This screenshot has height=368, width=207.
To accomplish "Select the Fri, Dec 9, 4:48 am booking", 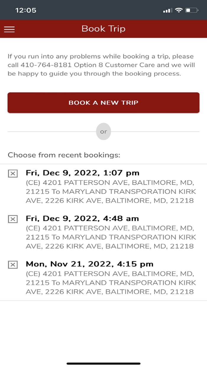I will pyautogui.click(x=82, y=218).
